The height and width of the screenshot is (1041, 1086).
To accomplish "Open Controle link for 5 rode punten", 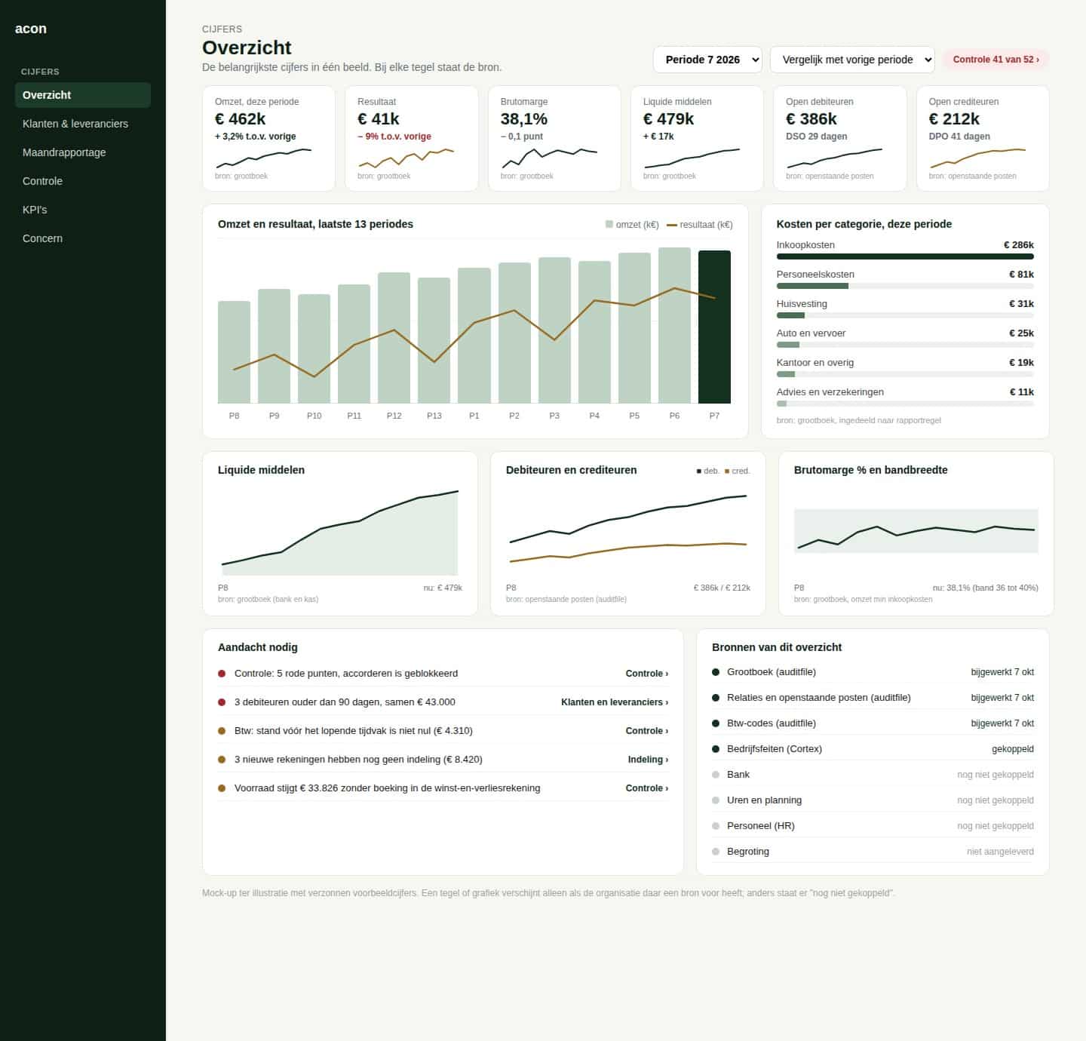I will click(646, 674).
